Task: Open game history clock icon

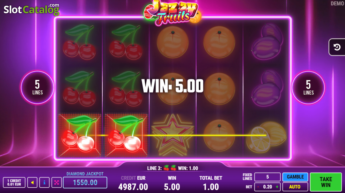Action: pos(337,47)
